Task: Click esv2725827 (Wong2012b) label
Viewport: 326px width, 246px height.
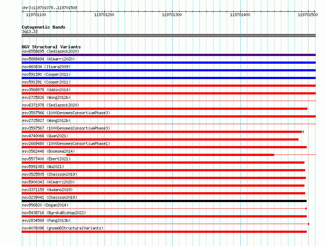Action: [x=46, y=120]
